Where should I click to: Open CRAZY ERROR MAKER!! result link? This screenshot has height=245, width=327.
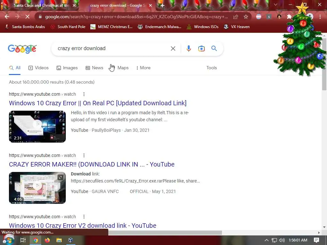pos(92,164)
